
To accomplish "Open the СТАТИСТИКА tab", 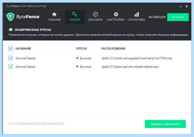I will (x=136, y=17).
